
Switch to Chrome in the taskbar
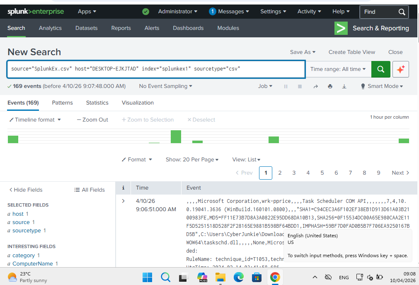[275, 277]
